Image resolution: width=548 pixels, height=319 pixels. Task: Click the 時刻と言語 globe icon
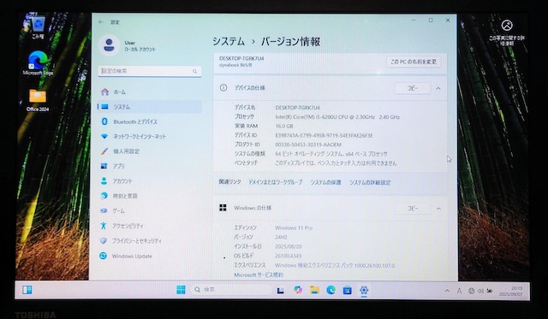[104, 196]
